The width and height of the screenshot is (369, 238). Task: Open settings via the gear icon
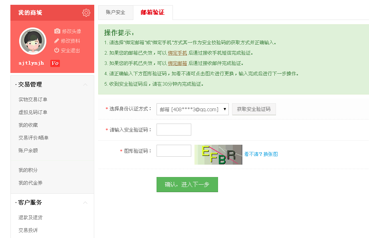(86, 12)
